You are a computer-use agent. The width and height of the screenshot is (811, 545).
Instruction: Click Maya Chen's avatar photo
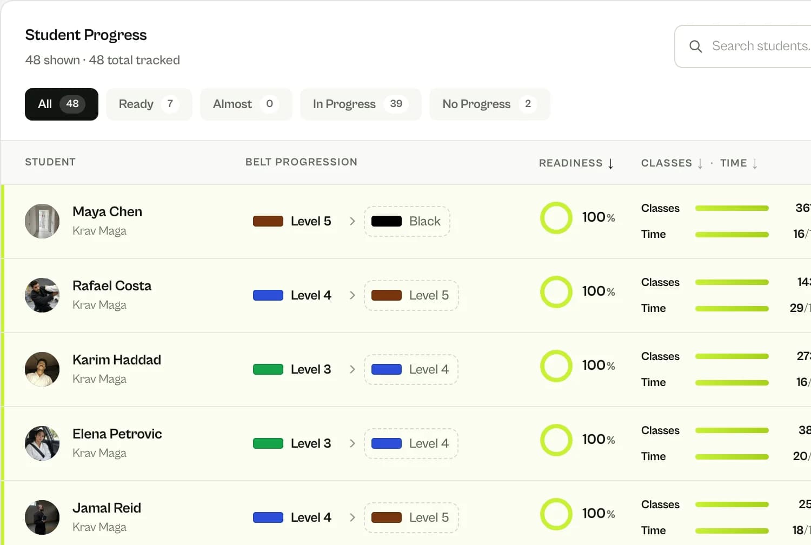[x=42, y=221]
